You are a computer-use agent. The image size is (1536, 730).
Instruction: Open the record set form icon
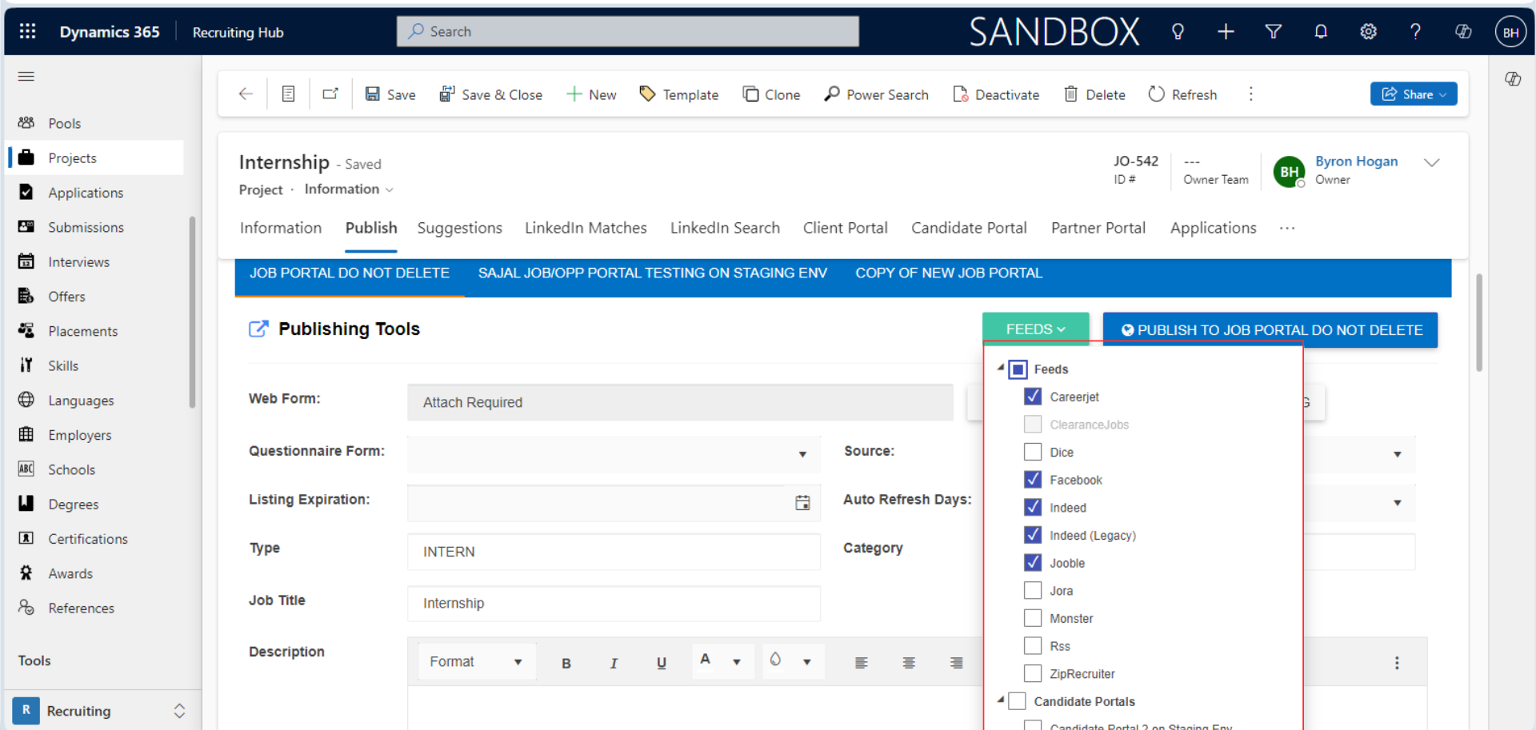pyautogui.click(x=289, y=94)
